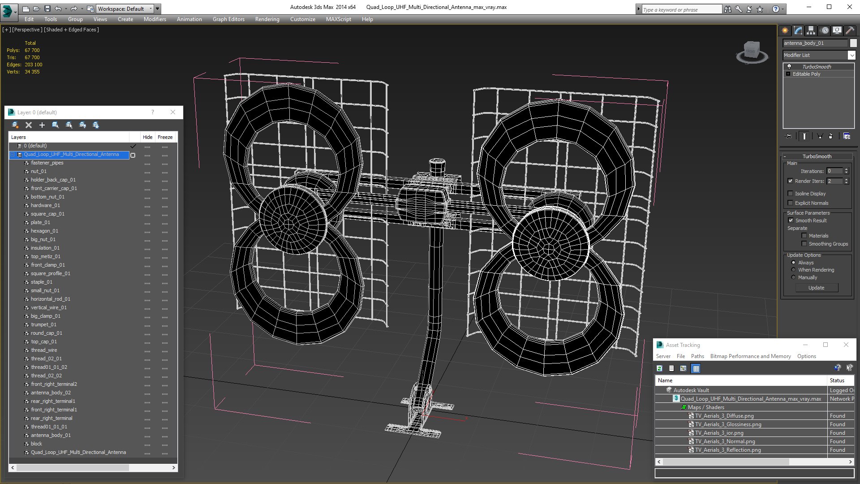Open the Motion command panel tab
Image resolution: width=860 pixels, height=484 pixels.
[824, 30]
